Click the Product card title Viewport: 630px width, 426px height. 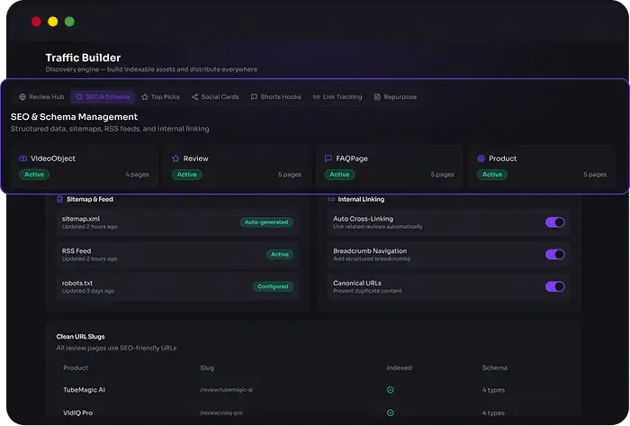click(502, 159)
